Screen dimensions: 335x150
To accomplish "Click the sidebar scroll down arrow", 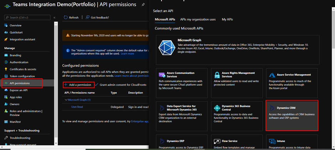I will [x=56, y=143].
